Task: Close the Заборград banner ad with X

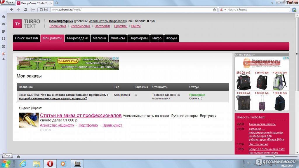Action: click(117, 58)
